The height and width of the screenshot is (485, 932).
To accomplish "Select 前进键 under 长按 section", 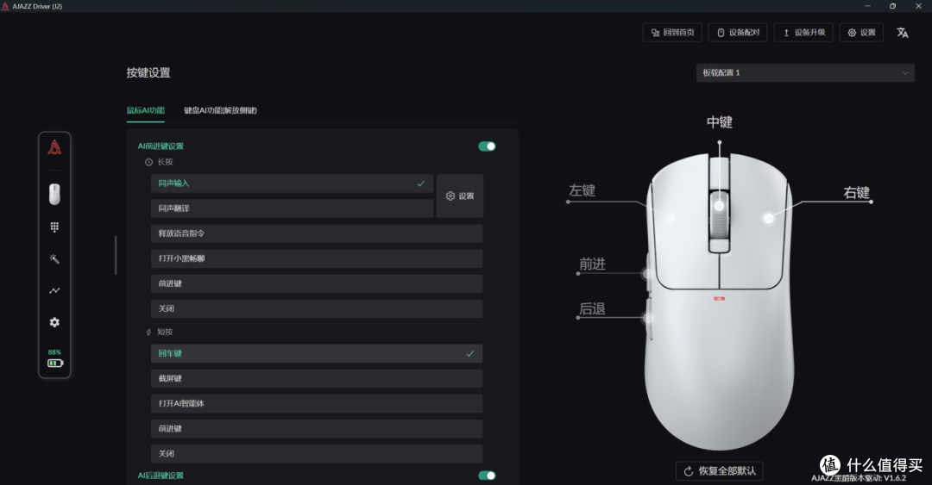I will pos(317,283).
